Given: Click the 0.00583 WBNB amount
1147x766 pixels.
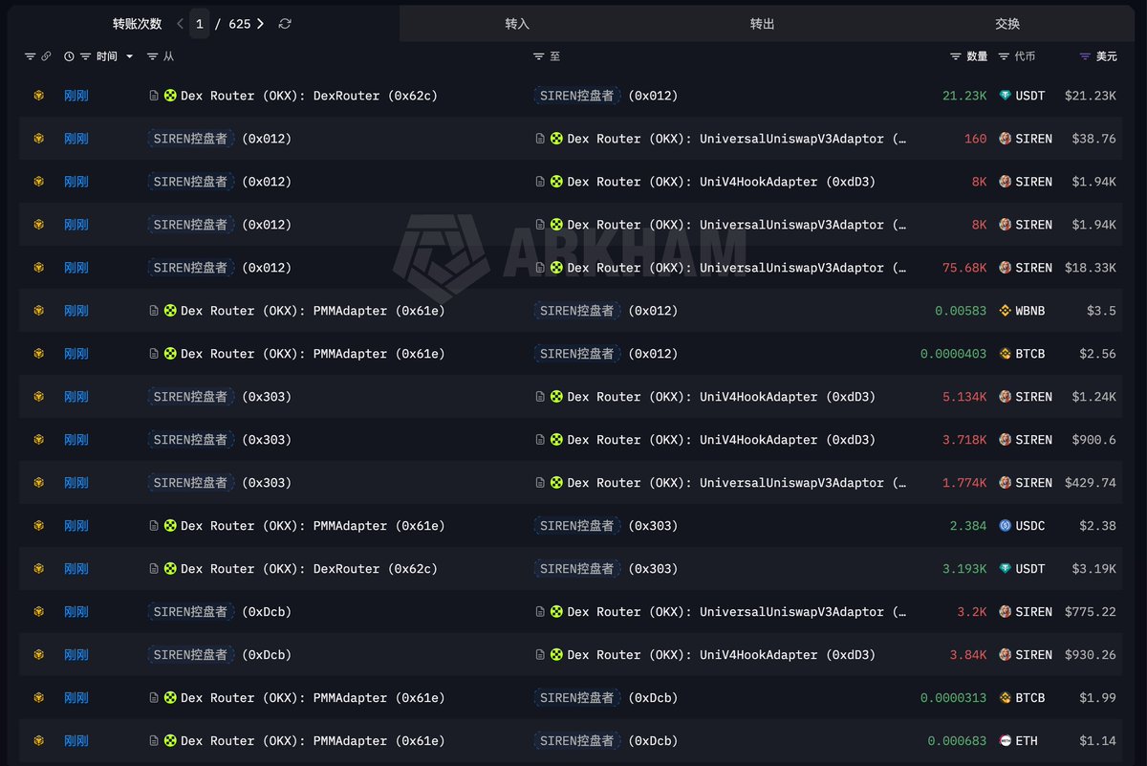Looking at the screenshot, I should click(961, 311).
